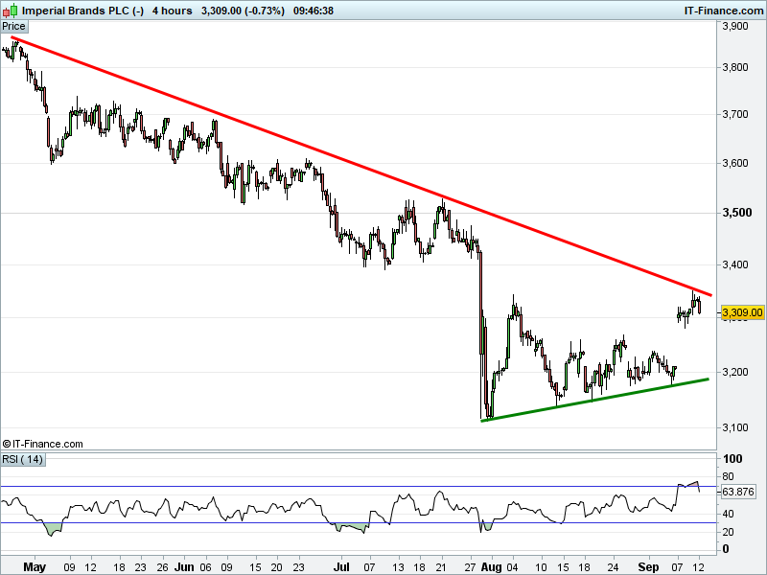
Task: Click the 3,700 price axis label
Action: [x=735, y=114]
